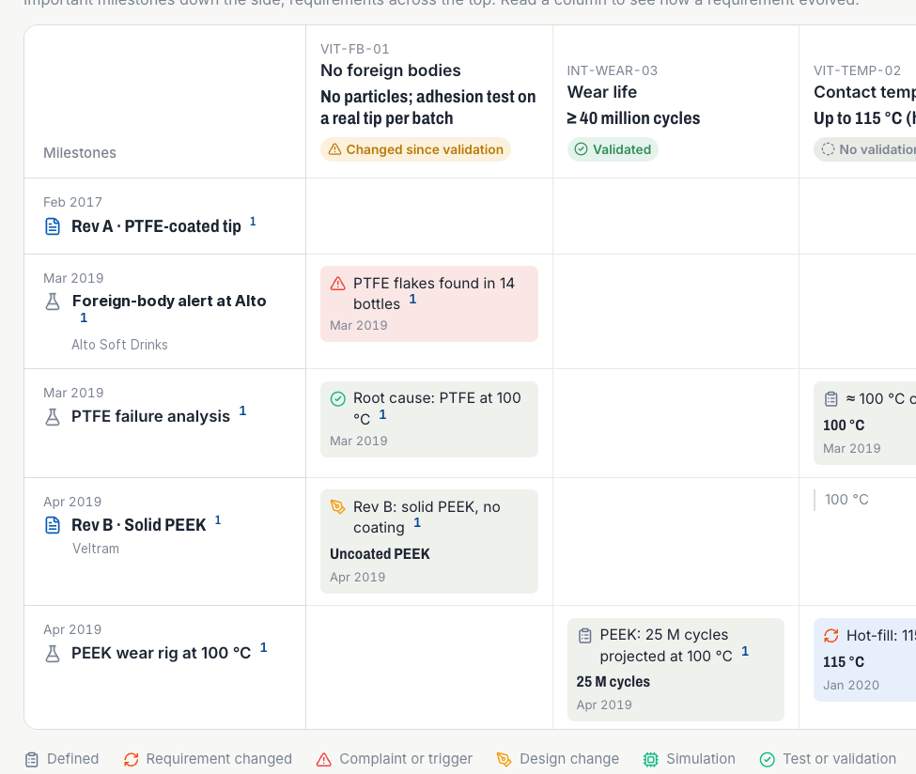Select the Foreign-body alert at Alto milestone title

pos(169,302)
